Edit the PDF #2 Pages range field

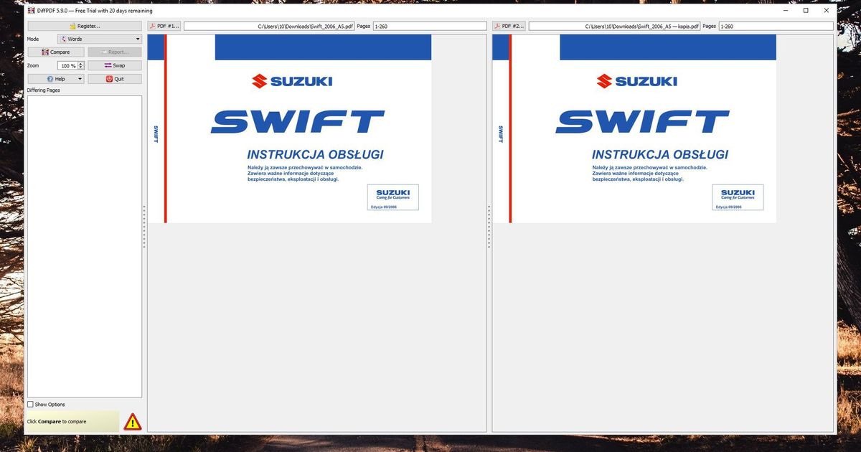[776, 26]
